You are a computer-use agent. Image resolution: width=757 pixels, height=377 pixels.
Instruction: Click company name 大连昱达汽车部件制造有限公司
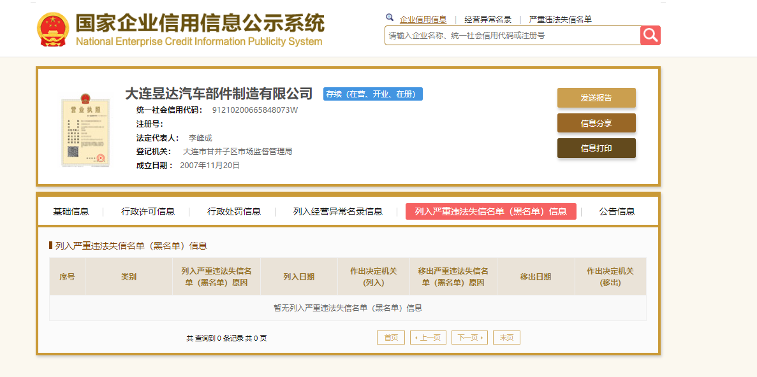(x=219, y=94)
